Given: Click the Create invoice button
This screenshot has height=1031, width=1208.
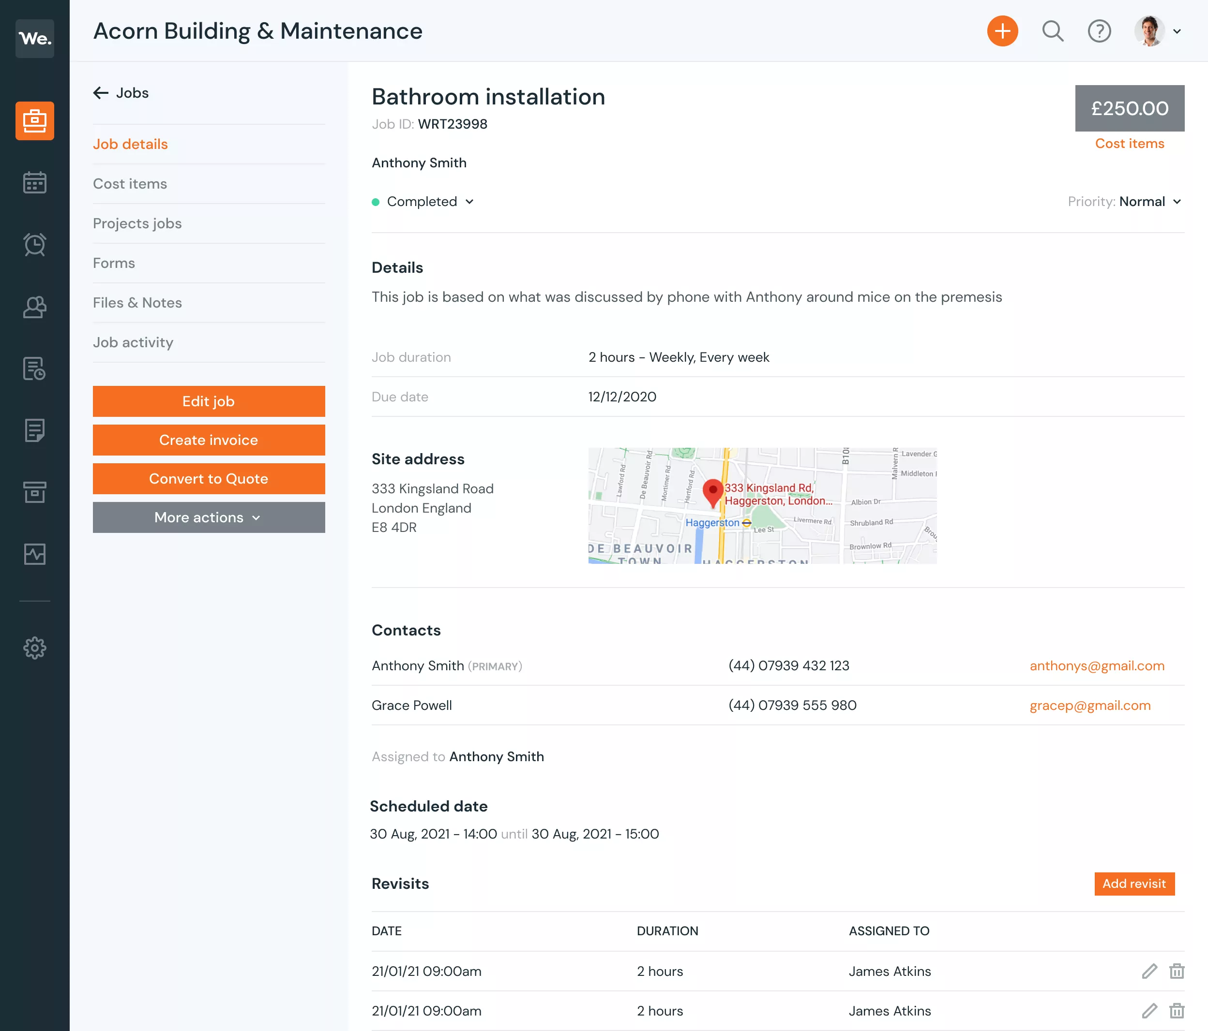Looking at the screenshot, I should click(209, 440).
